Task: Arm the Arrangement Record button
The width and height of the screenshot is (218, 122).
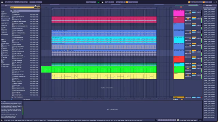Action: 103,2
